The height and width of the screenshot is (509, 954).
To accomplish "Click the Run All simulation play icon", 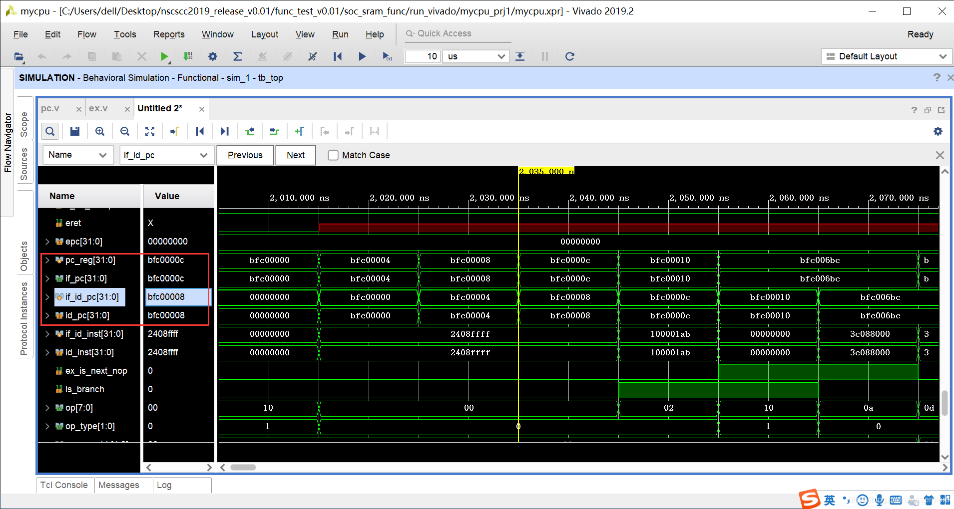I will (362, 56).
